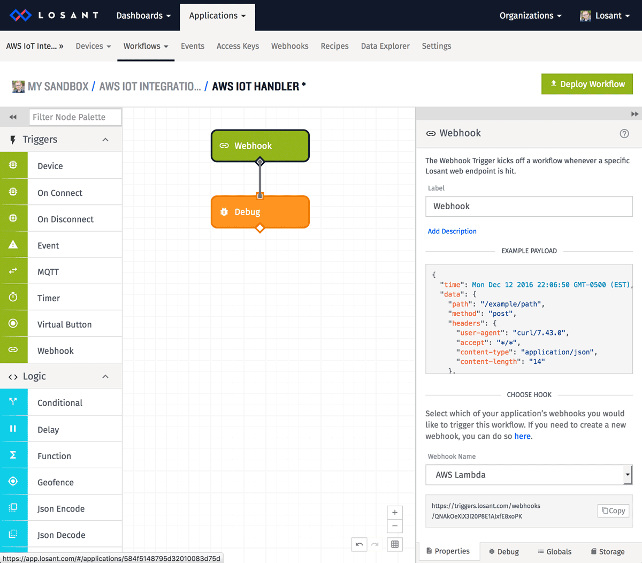Copy the webhook trigger URL
Image resolution: width=642 pixels, height=563 pixels.
pyautogui.click(x=613, y=511)
